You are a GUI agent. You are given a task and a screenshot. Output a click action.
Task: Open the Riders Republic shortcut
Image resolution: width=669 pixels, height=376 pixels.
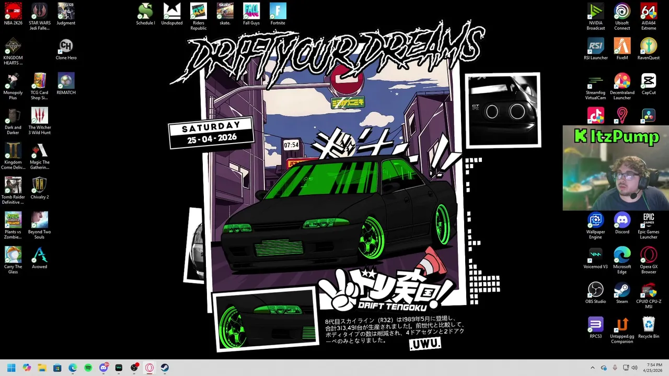tap(199, 17)
